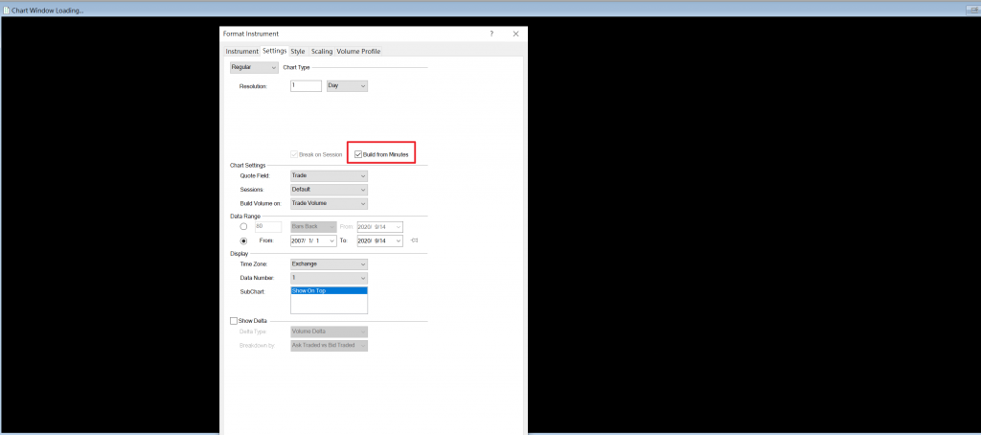Enable the Show Delta checkbox
Image resolution: width=981 pixels, height=435 pixels.
pyautogui.click(x=235, y=321)
